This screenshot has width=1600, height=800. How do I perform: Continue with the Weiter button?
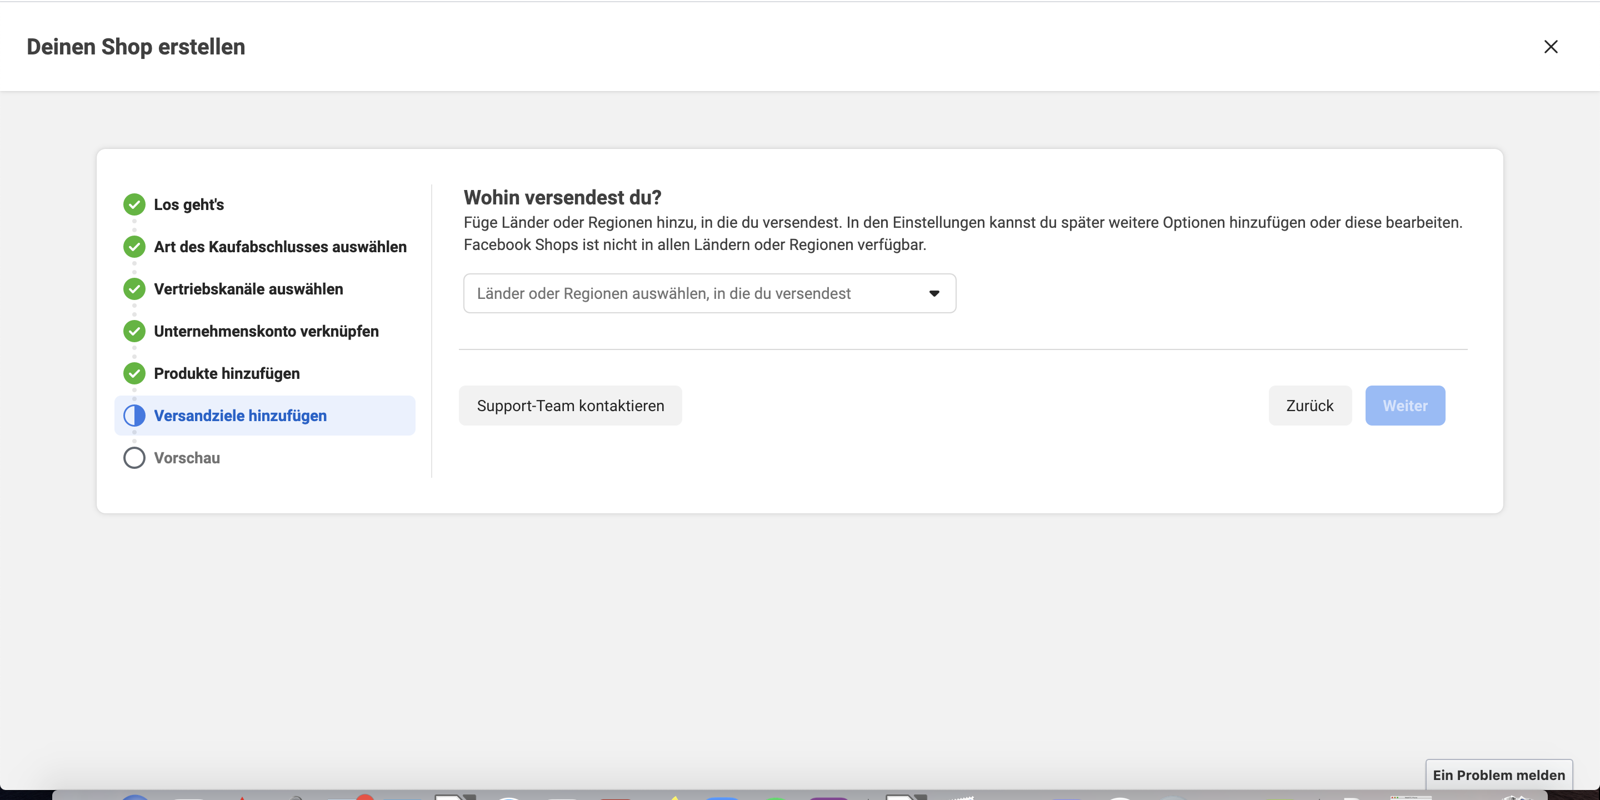1405,406
